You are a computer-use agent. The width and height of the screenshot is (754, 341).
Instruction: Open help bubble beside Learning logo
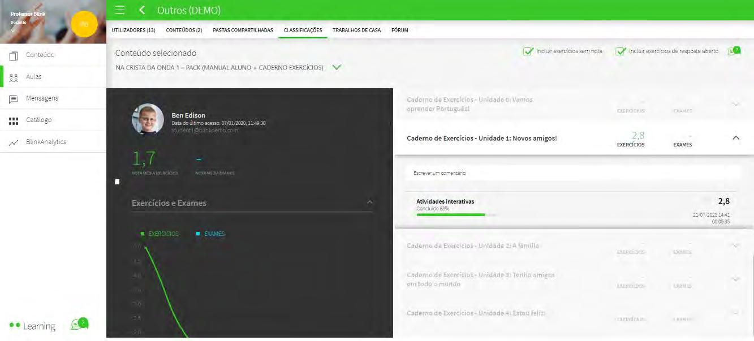79,324
